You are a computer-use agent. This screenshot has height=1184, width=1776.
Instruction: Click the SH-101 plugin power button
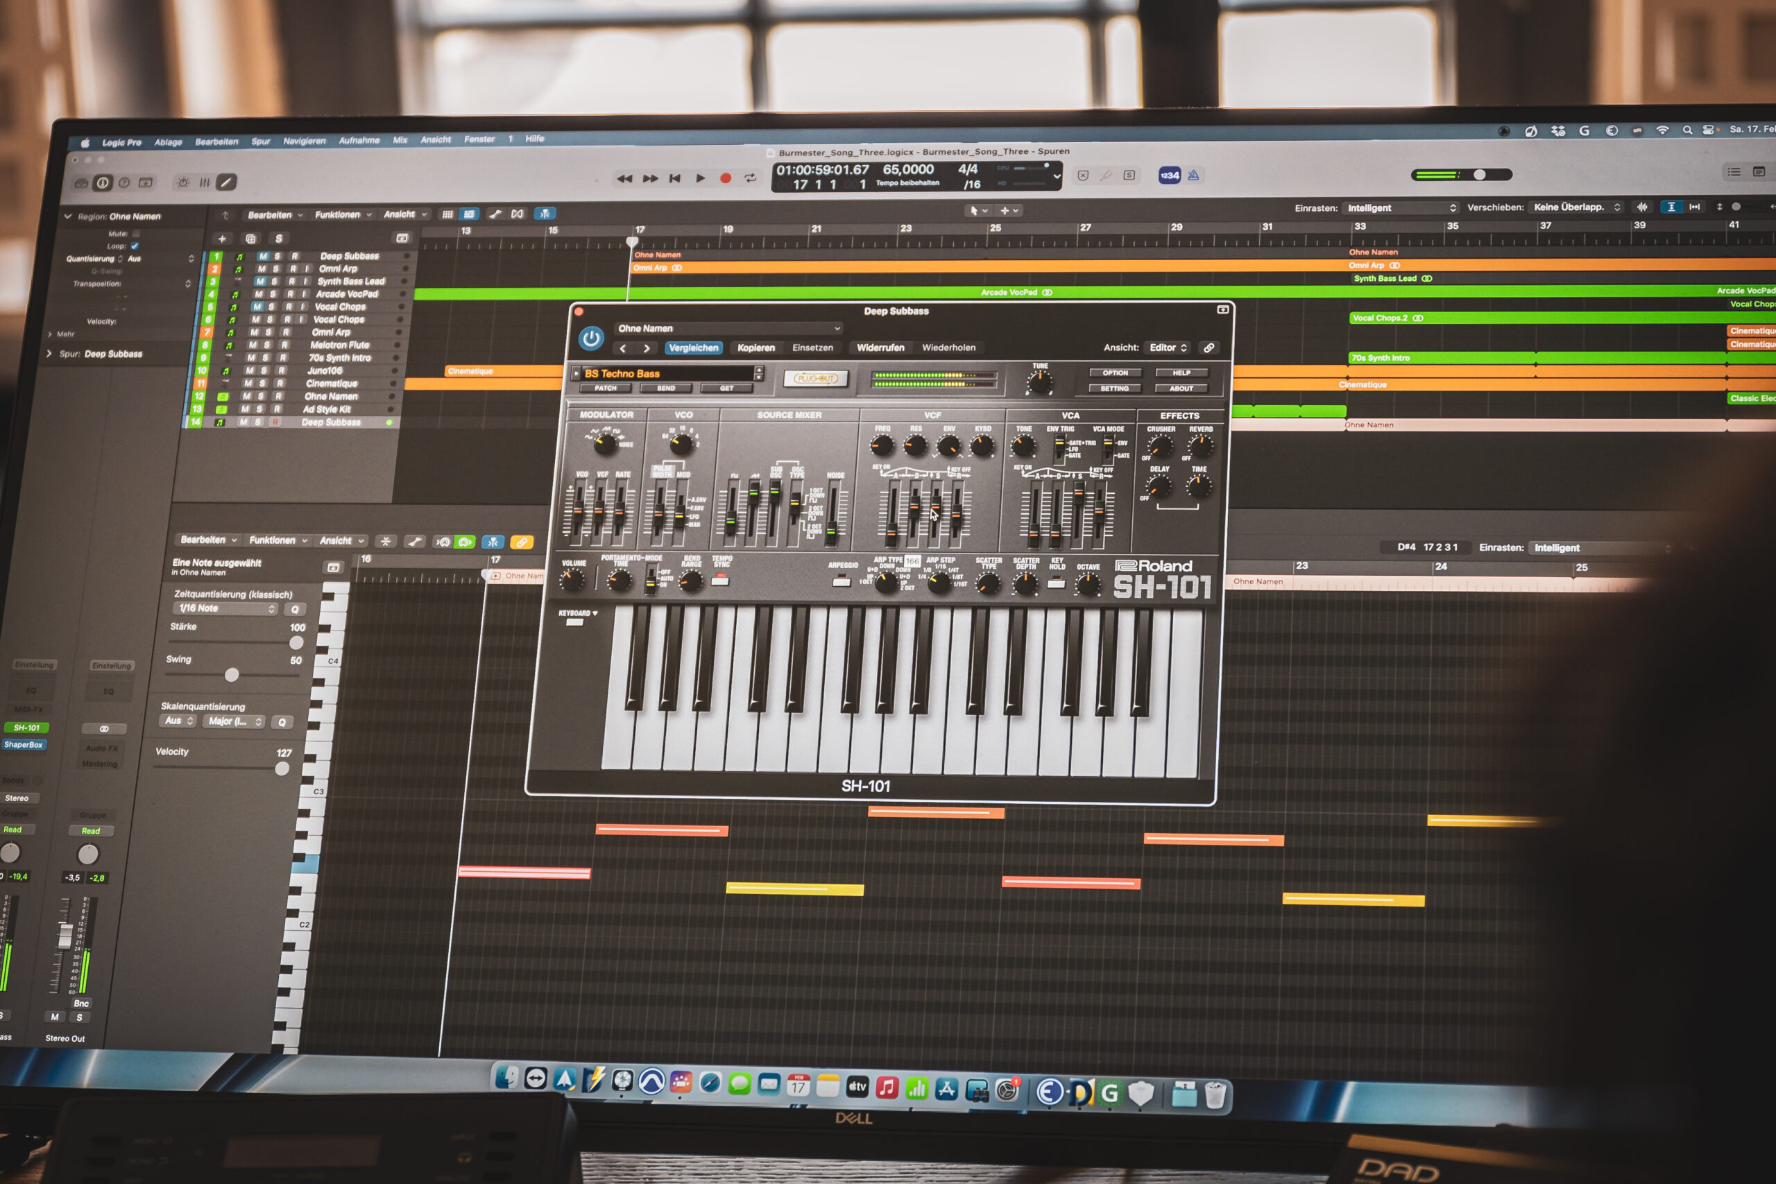tap(590, 339)
